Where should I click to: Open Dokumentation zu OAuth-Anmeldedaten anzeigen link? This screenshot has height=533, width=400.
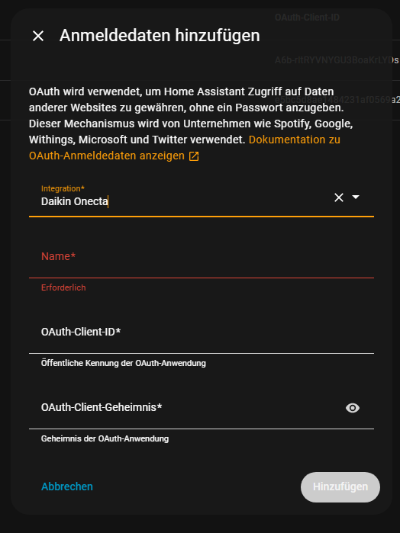tap(185, 147)
